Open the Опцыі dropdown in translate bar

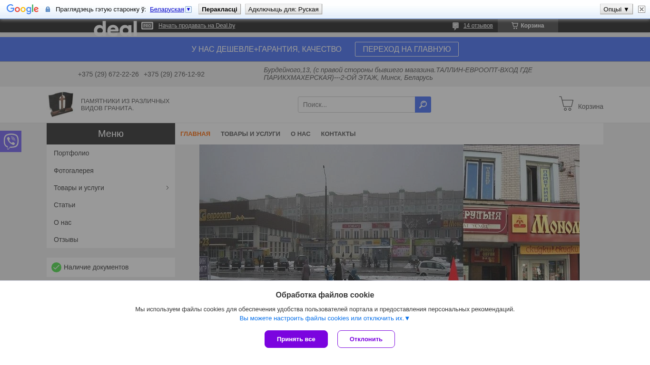tap(616, 9)
